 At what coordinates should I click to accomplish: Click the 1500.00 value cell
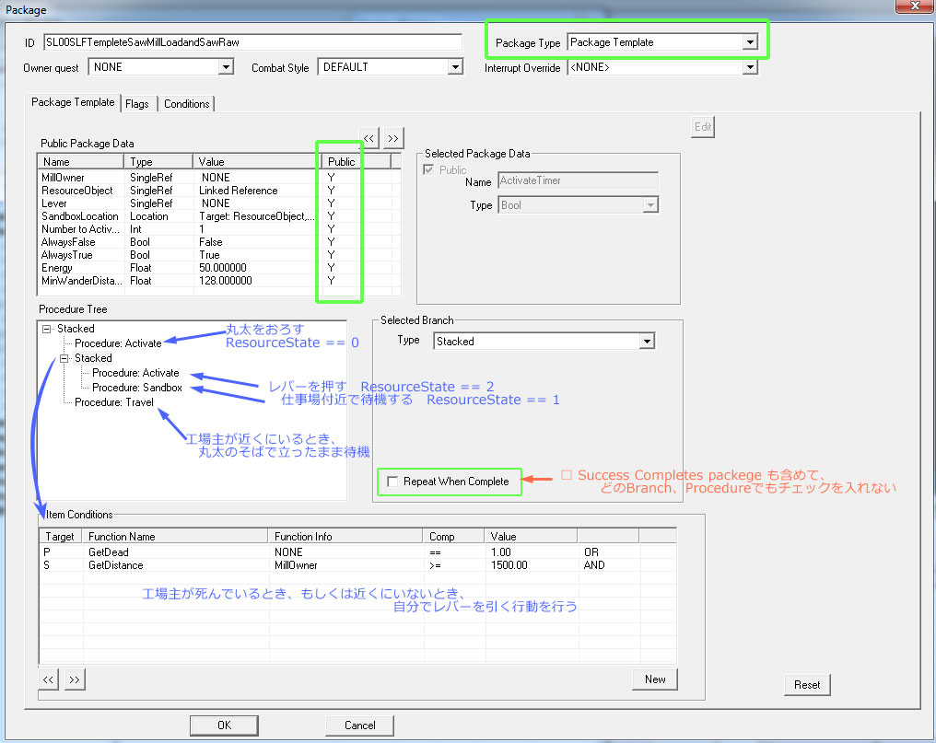(509, 565)
